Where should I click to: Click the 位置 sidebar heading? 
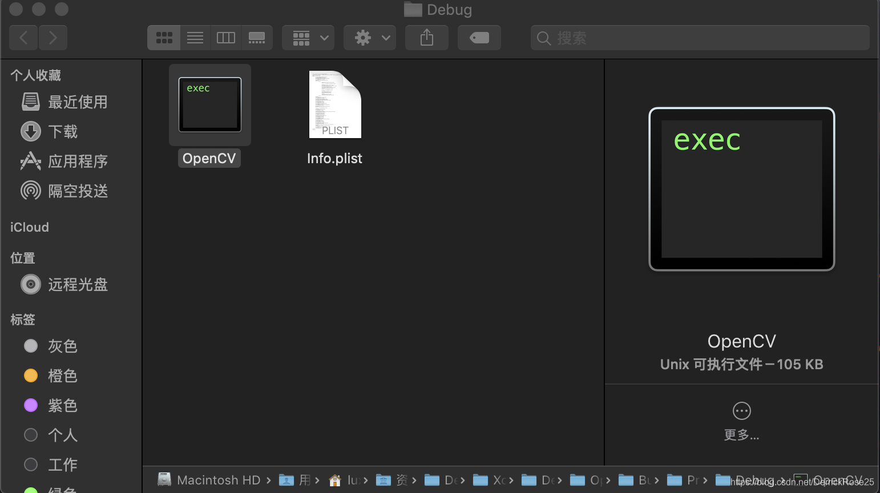click(23, 258)
